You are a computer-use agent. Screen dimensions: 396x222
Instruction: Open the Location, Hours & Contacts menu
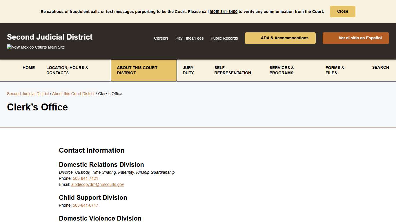(x=67, y=70)
